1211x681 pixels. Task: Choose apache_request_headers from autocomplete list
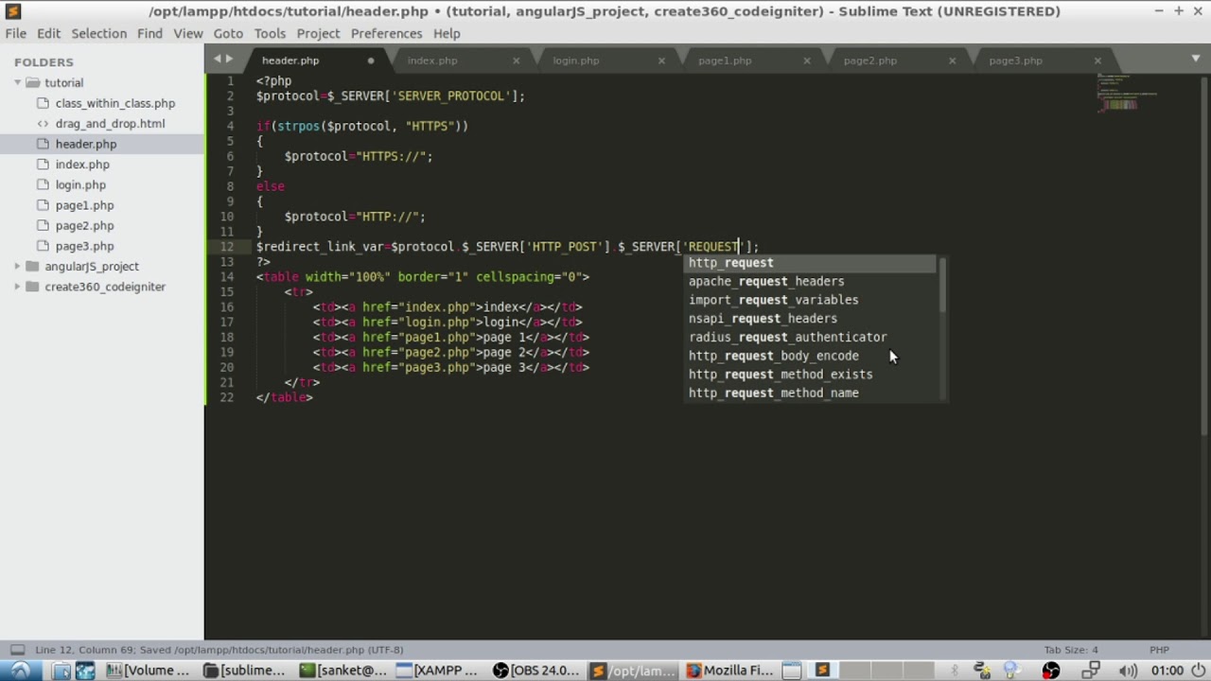[x=812, y=281]
